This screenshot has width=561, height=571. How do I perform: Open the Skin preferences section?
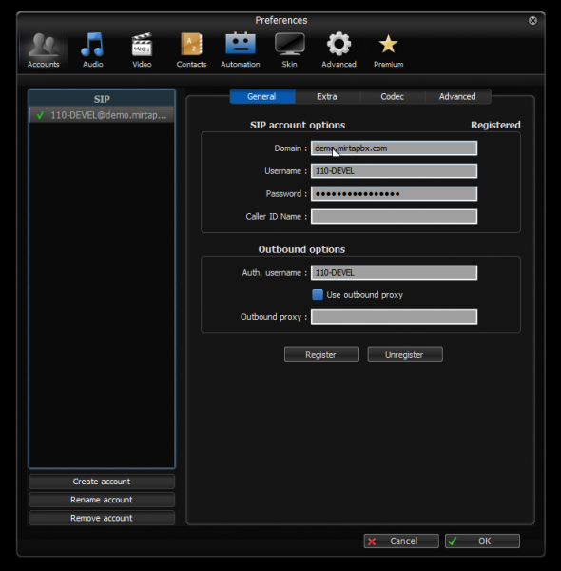(x=290, y=50)
